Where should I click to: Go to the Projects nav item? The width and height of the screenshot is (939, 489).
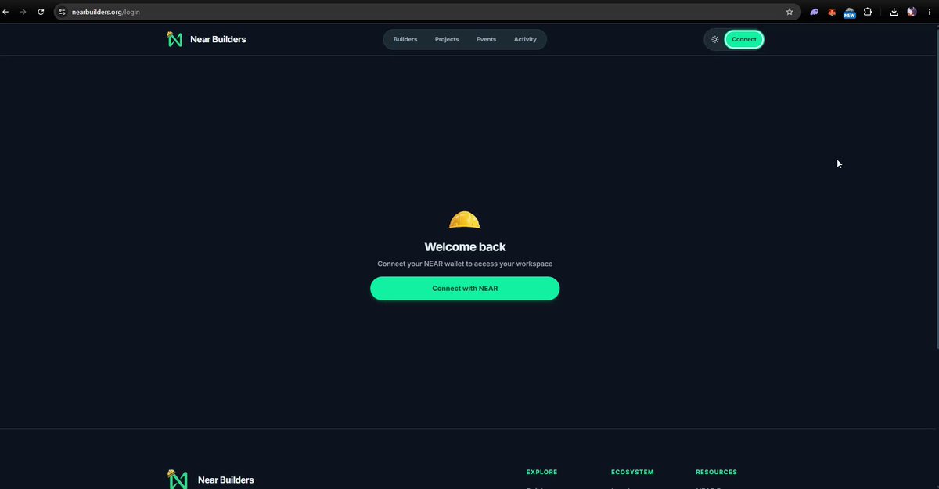coord(447,39)
